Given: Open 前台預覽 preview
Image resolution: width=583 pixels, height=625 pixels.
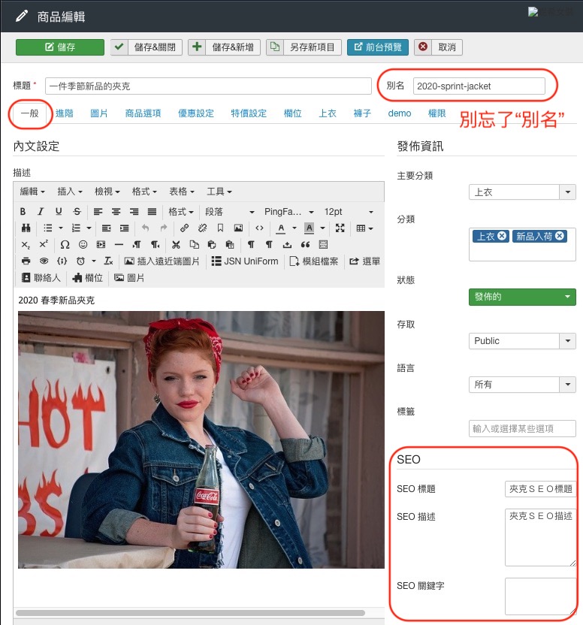Looking at the screenshot, I should 378,47.
